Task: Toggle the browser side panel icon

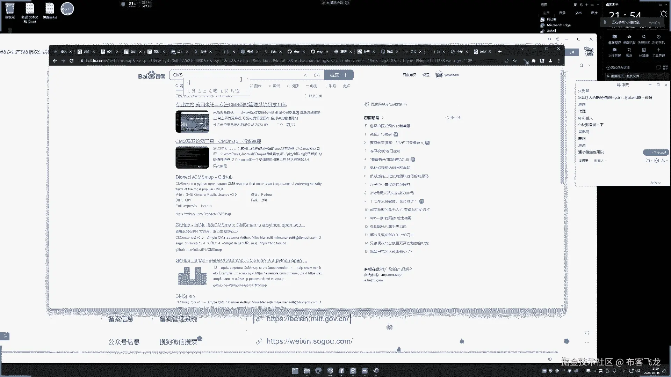Action: point(542,61)
